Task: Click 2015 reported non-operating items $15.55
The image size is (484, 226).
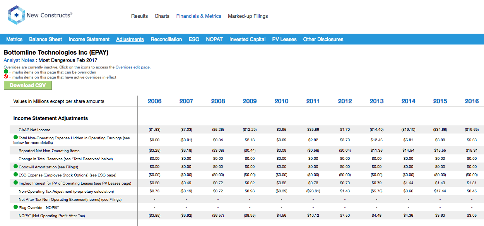Action: click(440, 151)
